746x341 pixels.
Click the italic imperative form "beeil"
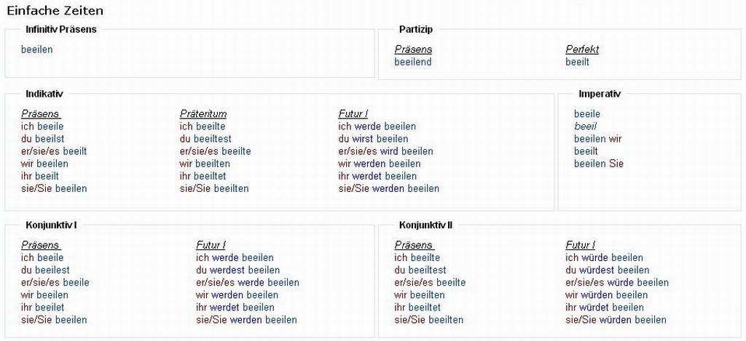[585, 127]
